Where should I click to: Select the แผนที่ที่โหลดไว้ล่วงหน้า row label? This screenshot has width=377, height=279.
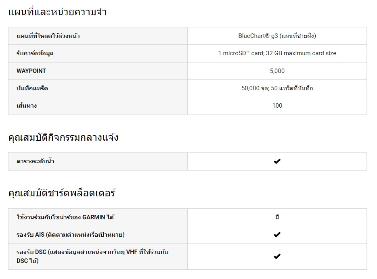[48, 36]
